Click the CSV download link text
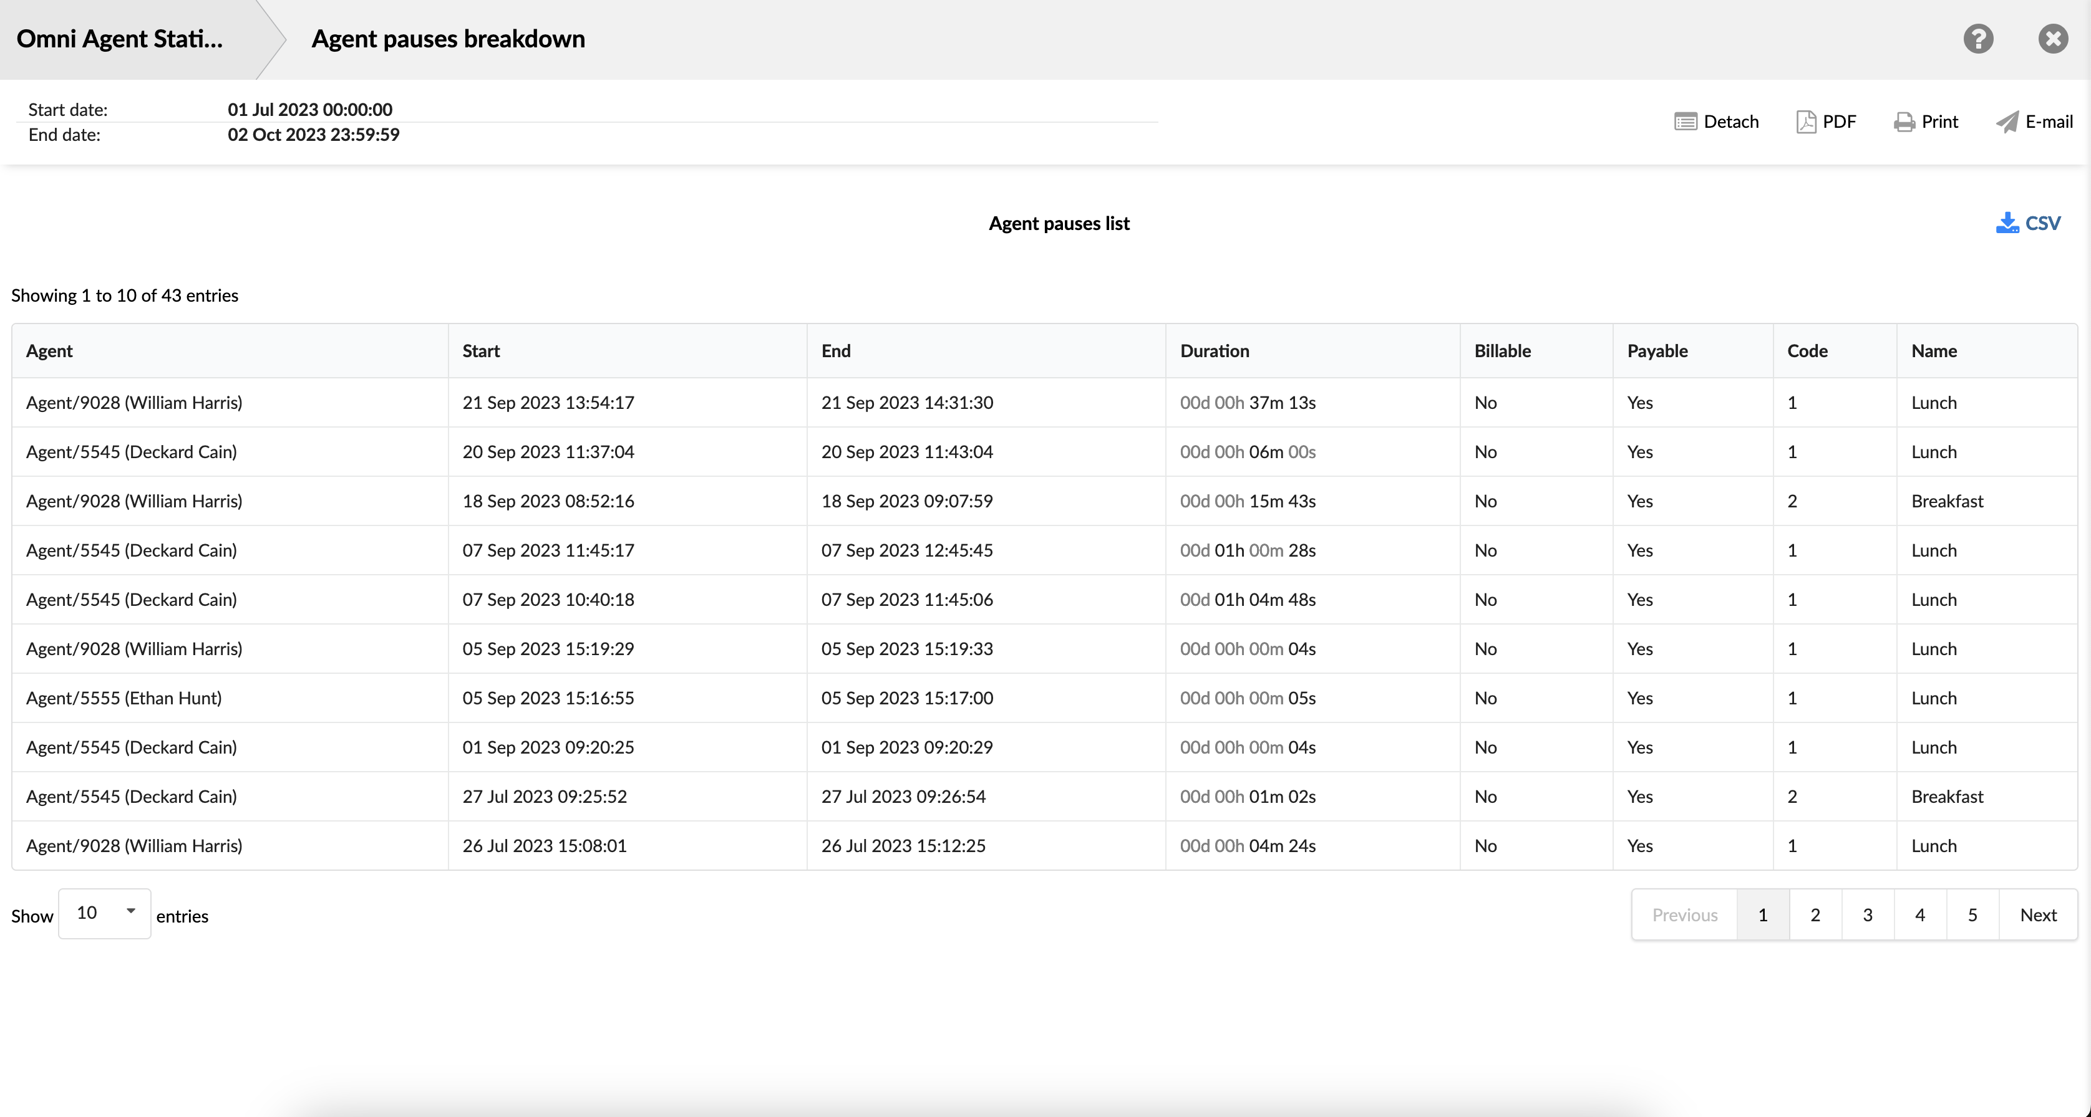2091x1117 pixels. (2042, 223)
